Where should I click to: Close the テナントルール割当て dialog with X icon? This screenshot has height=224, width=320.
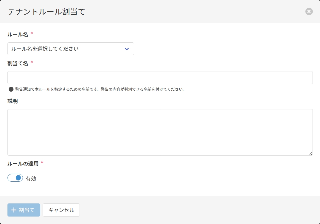(x=309, y=12)
